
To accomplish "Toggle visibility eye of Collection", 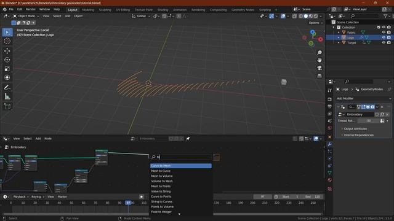I will 384,27.
